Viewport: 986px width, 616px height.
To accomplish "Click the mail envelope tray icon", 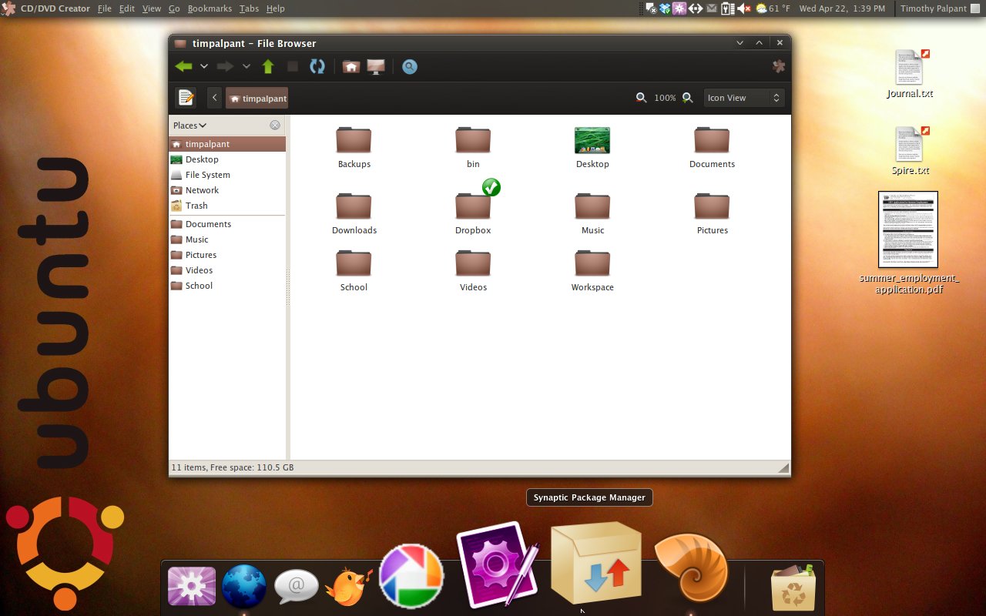I will [x=712, y=8].
